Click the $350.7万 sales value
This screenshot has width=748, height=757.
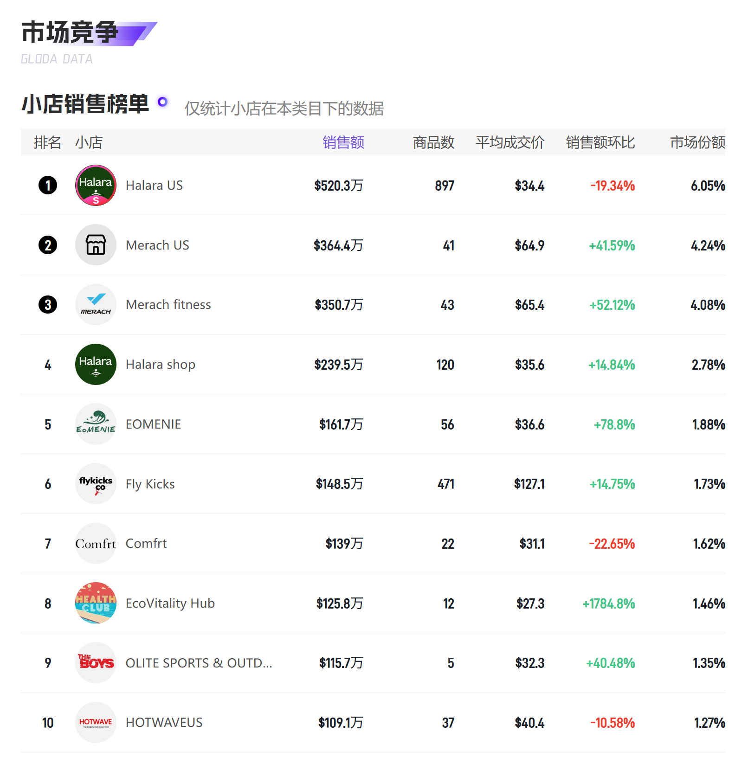pos(339,305)
